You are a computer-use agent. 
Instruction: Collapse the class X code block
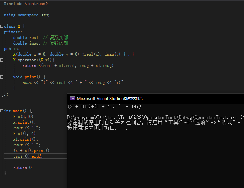click(2, 26)
